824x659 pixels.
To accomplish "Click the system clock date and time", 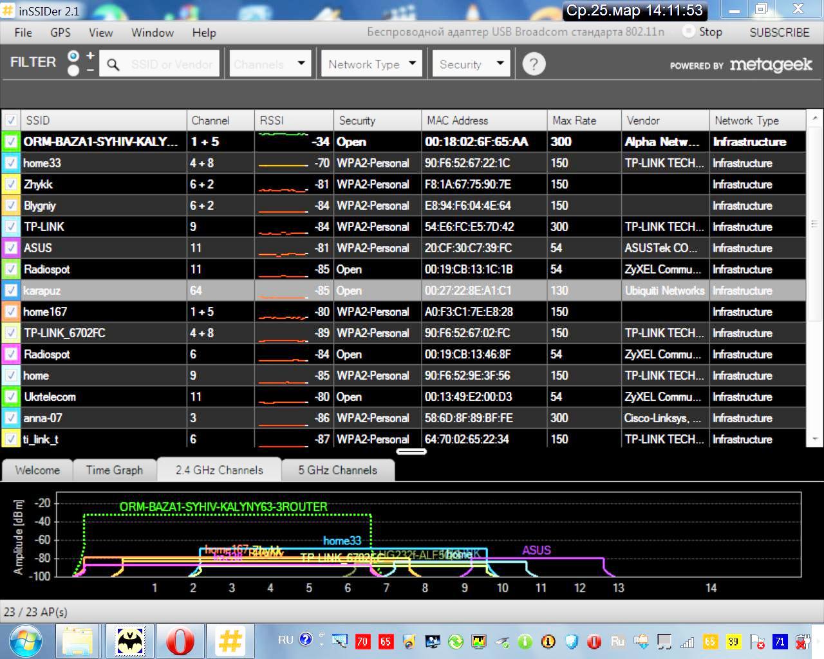I will [635, 10].
